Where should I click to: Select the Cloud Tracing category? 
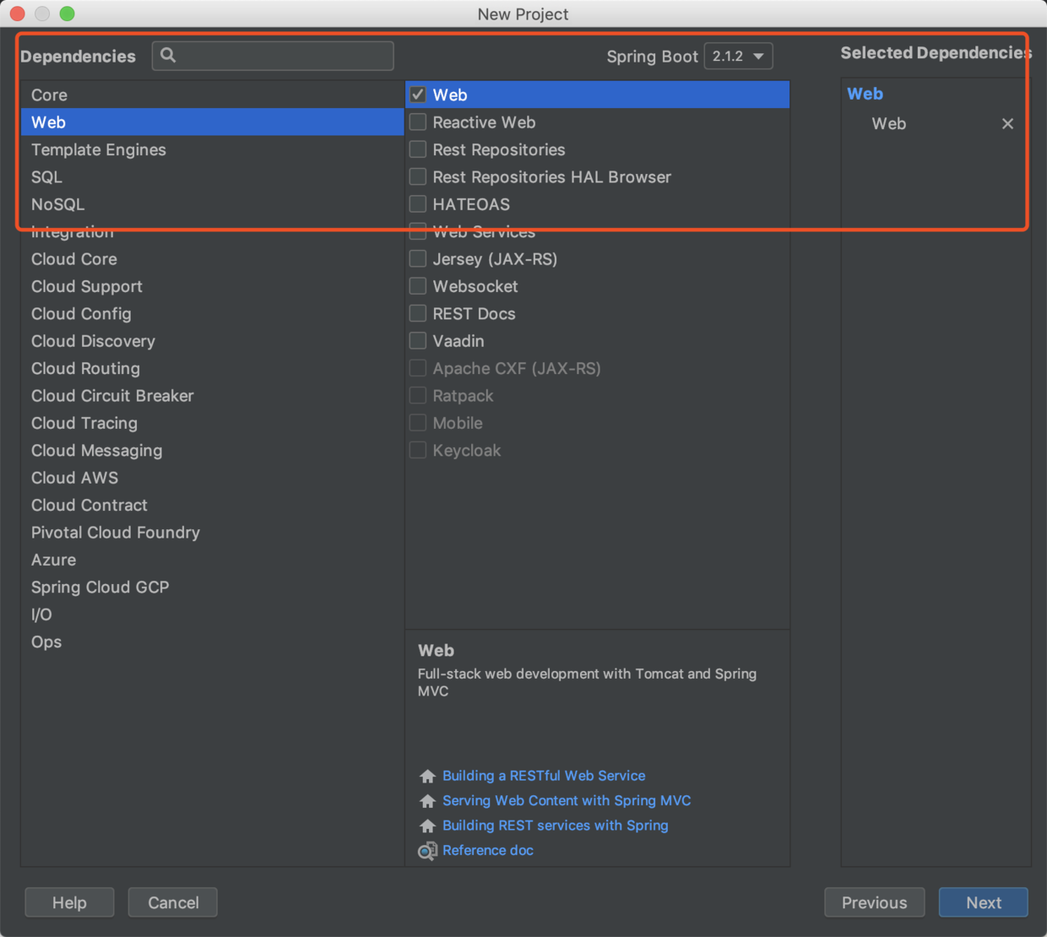[213, 423]
